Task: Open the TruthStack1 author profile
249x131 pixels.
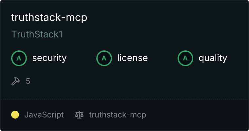Action: point(37,34)
